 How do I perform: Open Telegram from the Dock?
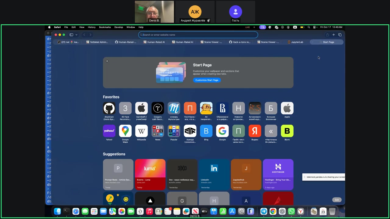tap(264, 211)
